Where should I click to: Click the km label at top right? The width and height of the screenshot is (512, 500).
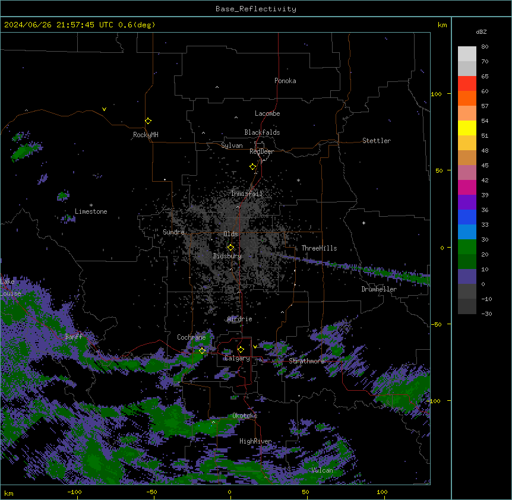pyautogui.click(x=442, y=25)
